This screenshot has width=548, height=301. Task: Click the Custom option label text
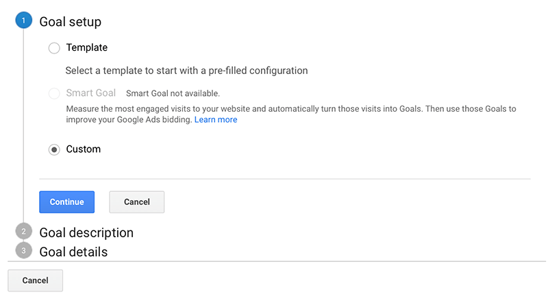click(83, 149)
